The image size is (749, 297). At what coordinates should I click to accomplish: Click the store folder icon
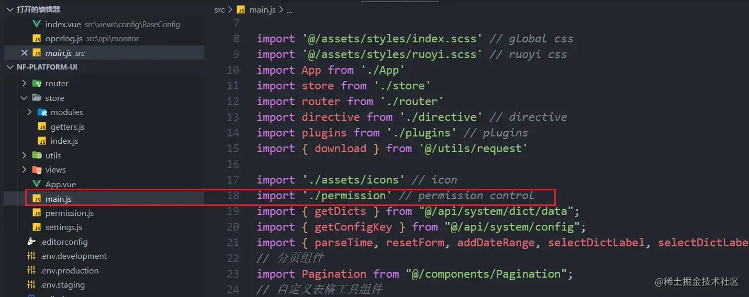(37, 98)
